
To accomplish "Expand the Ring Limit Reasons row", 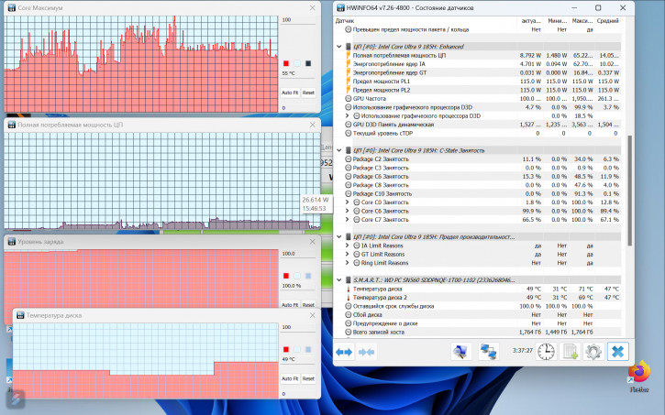I will (x=348, y=263).
